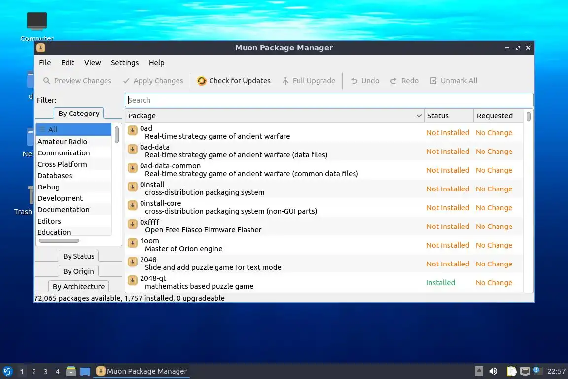This screenshot has width=568, height=379.
Task: Select the Editors category
Action: click(x=74, y=221)
